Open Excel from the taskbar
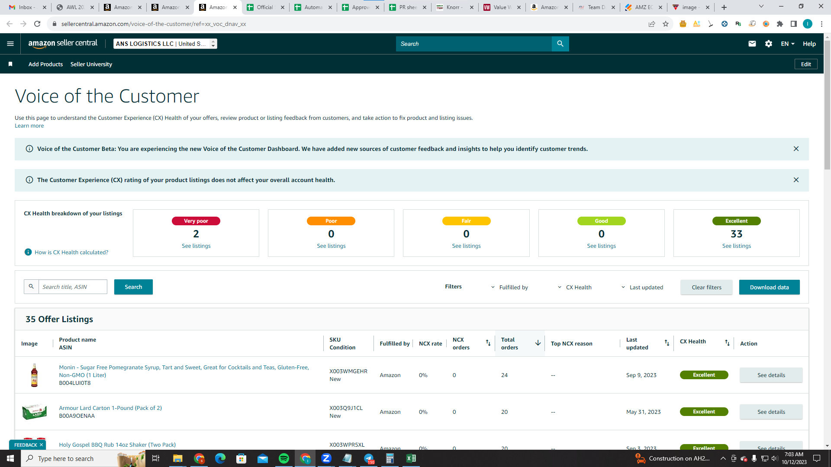The height and width of the screenshot is (467, 831). (411, 458)
